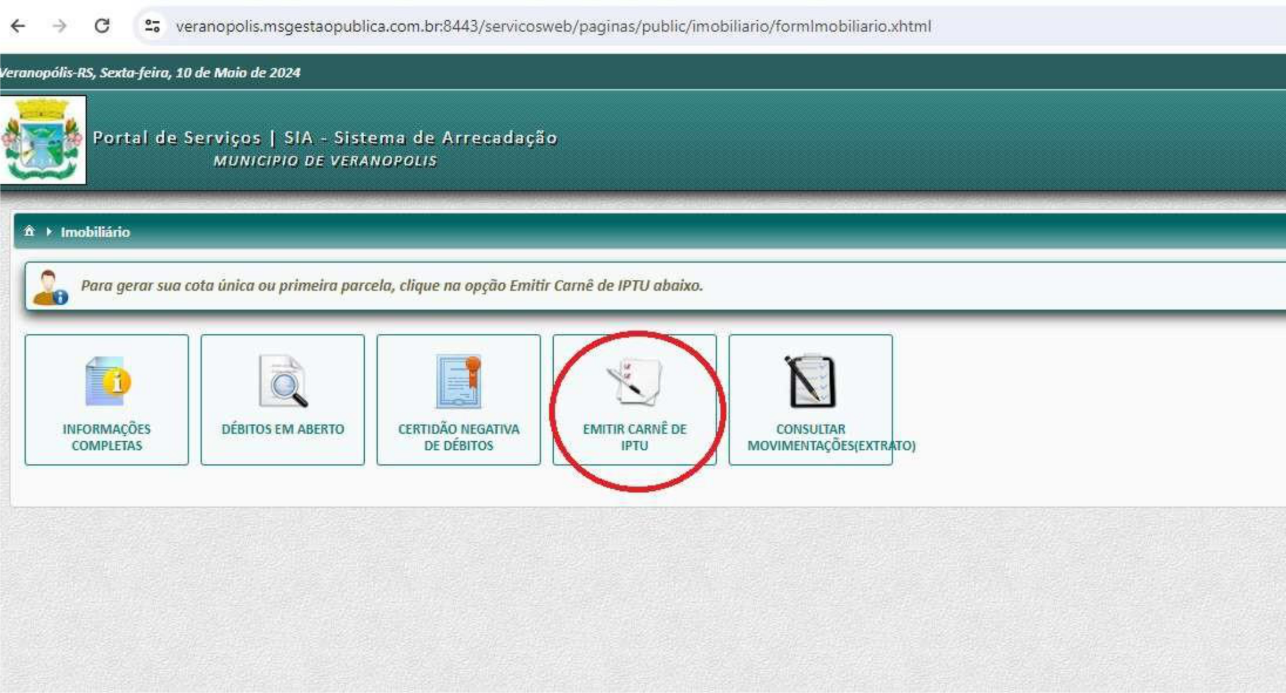Click the user info icon in notice bar
The image size is (1286, 693).
pos(50,287)
